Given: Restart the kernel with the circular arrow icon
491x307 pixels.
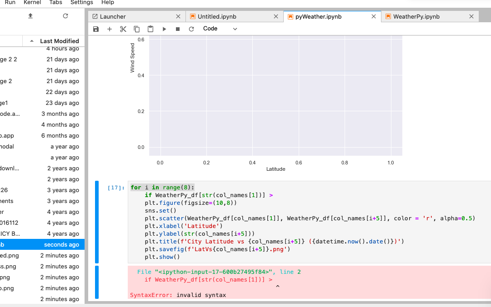Looking at the screenshot, I should [x=191, y=29].
